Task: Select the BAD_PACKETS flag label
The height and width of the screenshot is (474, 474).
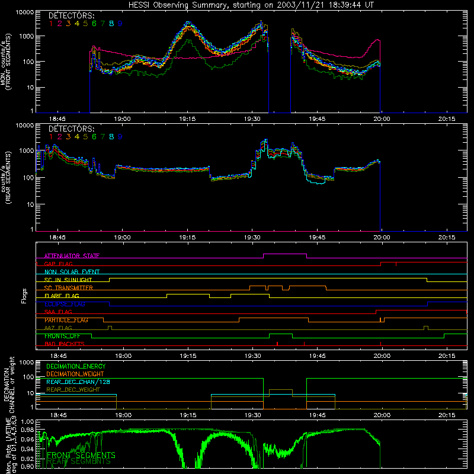Action: pyautogui.click(x=65, y=344)
